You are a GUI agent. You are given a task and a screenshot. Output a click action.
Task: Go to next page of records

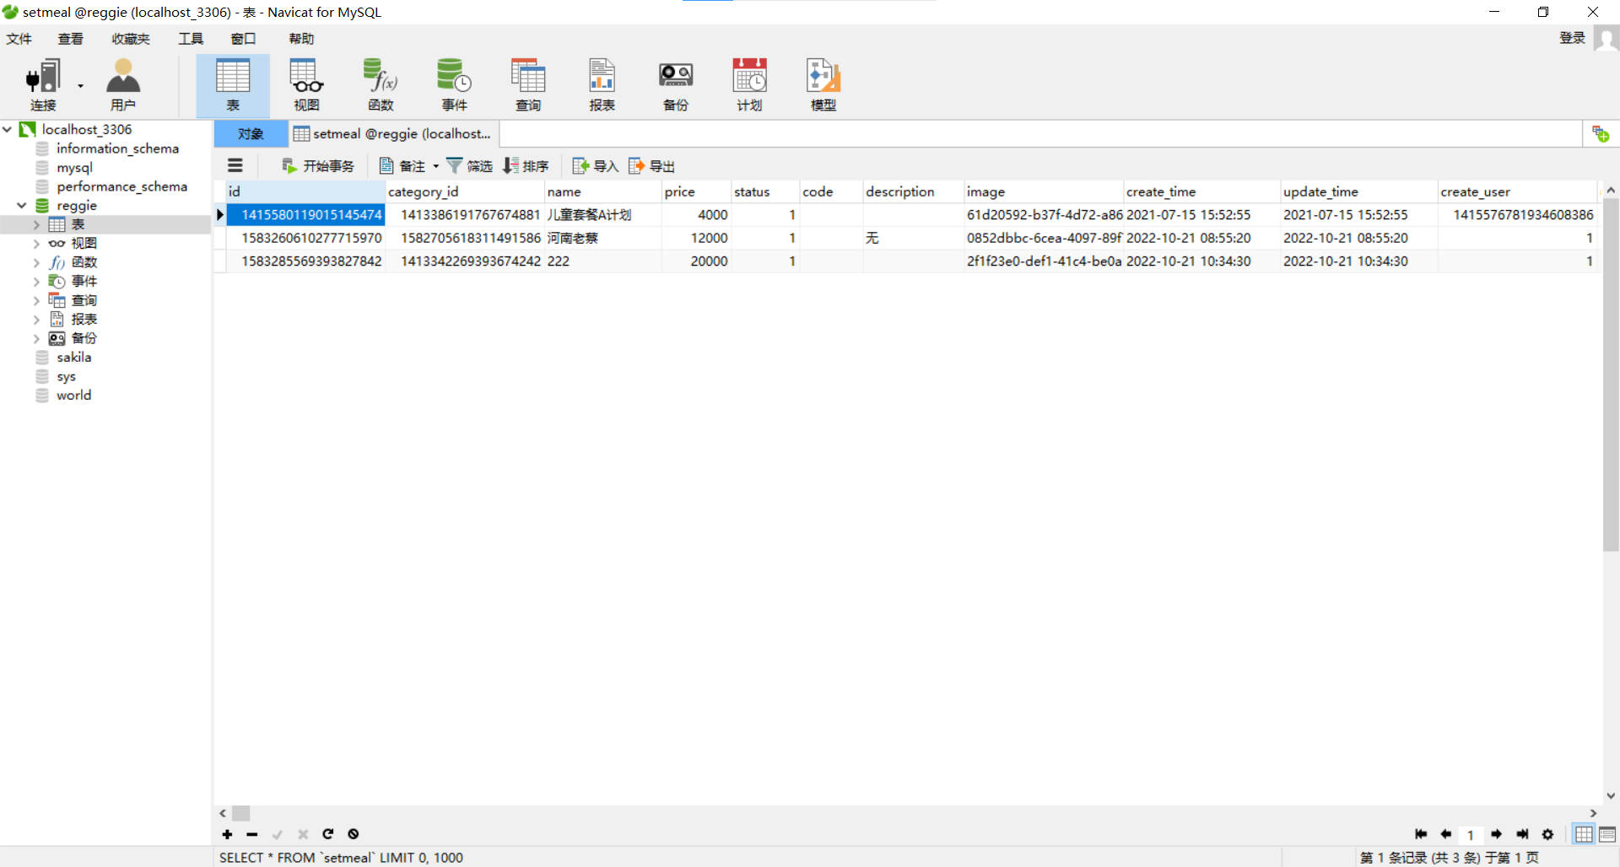1496,834
